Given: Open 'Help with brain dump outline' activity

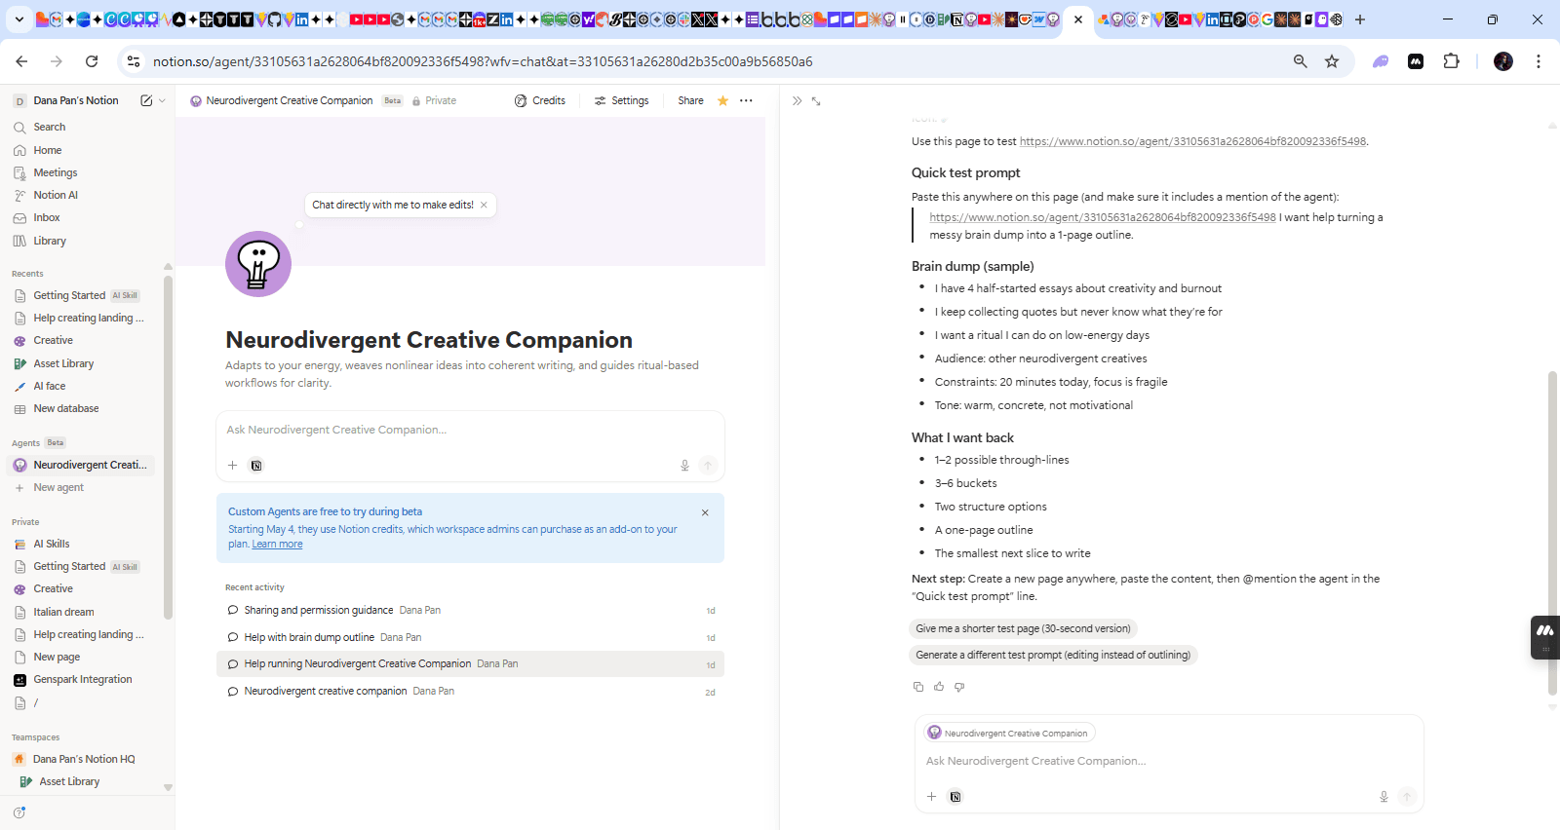Looking at the screenshot, I should click(470, 637).
